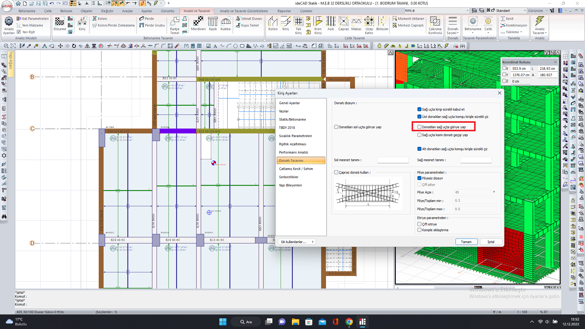The width and height of the screenshot is (585, 329).
Task: Click Moment Aktaran frame tool
Action: tap(408, 19)
